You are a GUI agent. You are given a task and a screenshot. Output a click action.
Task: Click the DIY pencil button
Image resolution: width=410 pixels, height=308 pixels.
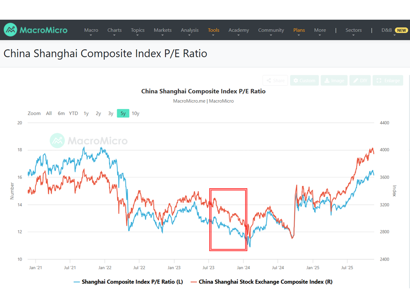(x=360, y=80)
